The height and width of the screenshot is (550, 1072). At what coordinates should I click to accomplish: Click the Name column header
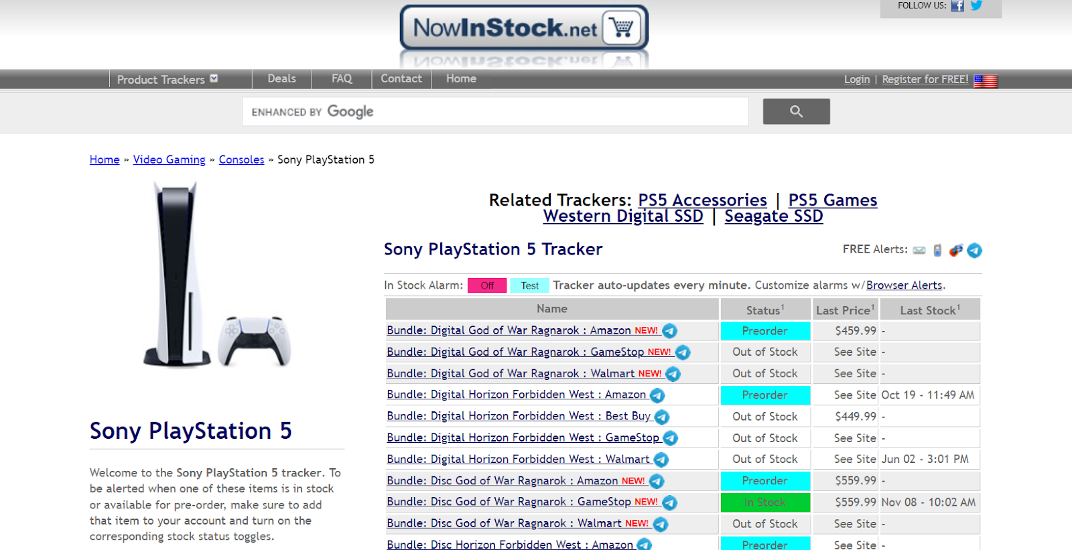click(x=552, y=309)
